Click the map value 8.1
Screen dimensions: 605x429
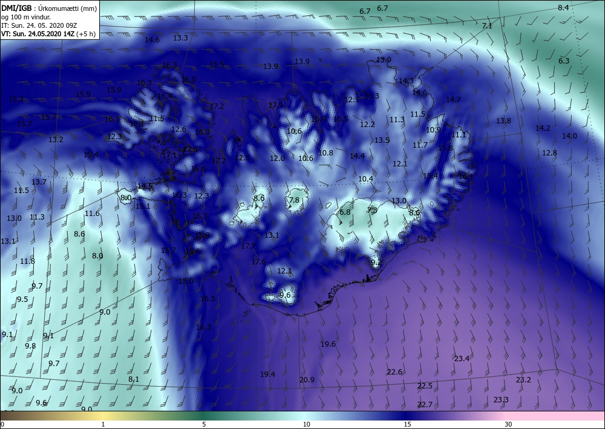click(x=134, y=379)
